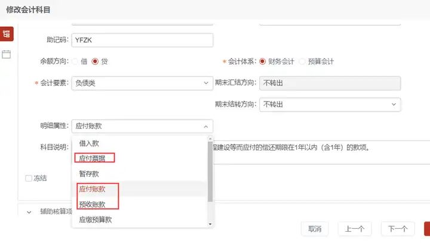Screen dimensions: 430x243
Task: Toggle the 冻结 checkbox
Action: (29, 179)
